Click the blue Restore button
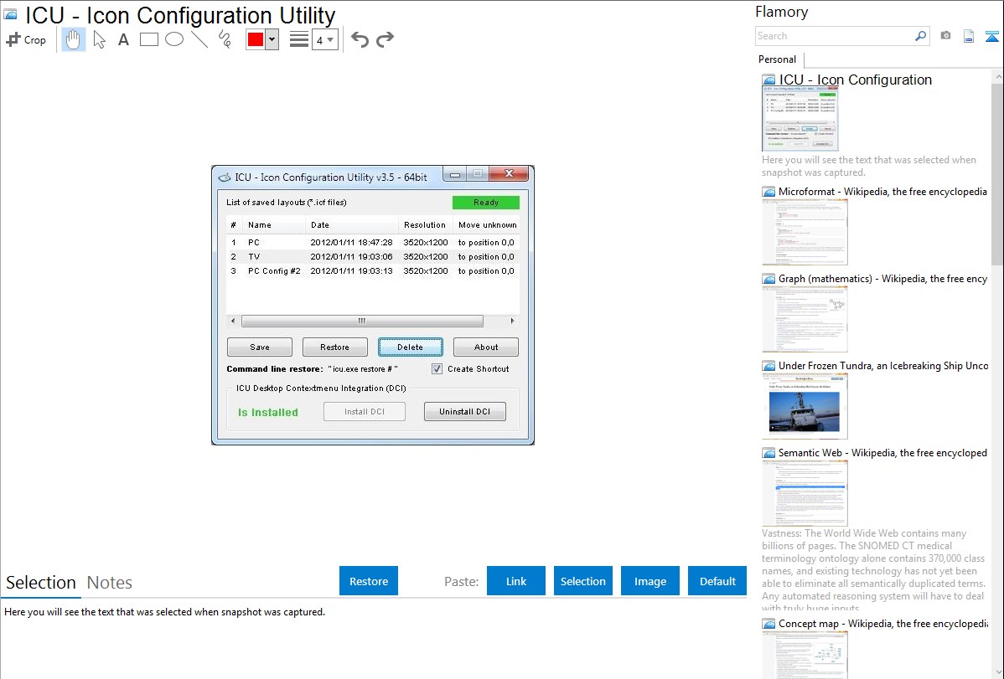The width and height of the screenshot is (1004, 679). tap(369, 580)
